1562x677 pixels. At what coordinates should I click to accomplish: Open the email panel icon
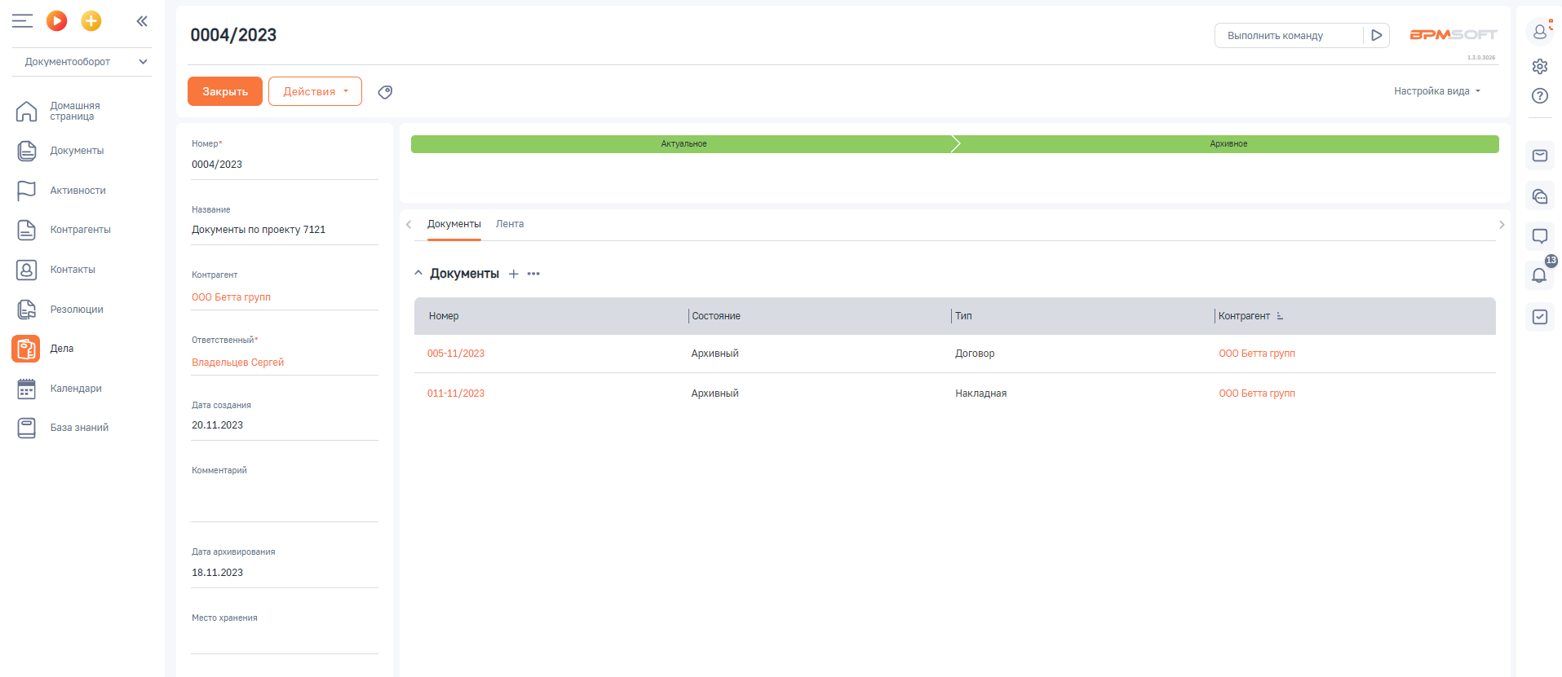coord(1540,156)
